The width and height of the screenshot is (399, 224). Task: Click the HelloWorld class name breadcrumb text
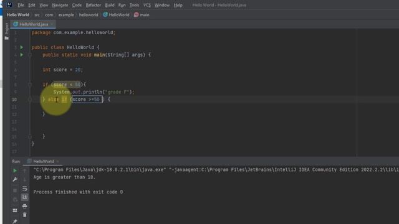(119, 15)
